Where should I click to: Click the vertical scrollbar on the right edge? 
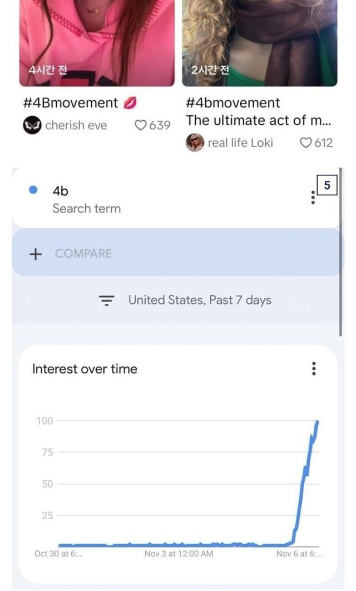(341, 250)
